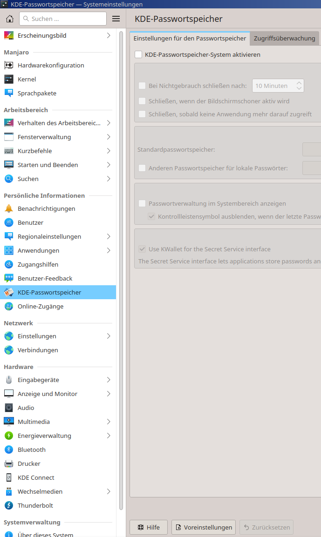Viewport: 321px width, 537px height.
Task: Click the KDE Connect phone icon
Action: click(9, 478)
